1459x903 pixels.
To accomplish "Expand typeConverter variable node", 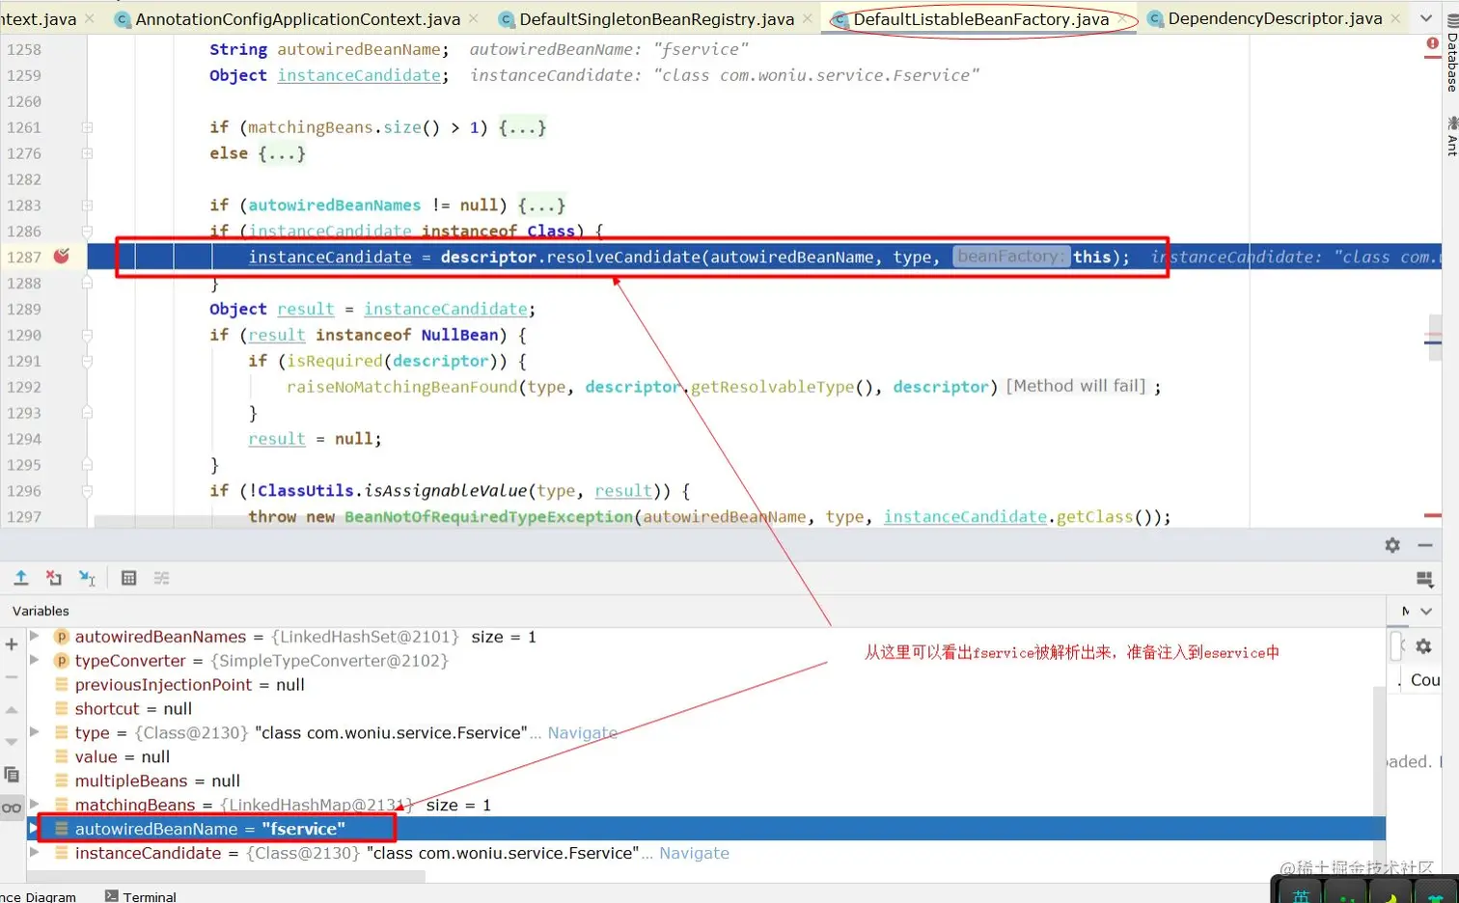I will [35, 660].
